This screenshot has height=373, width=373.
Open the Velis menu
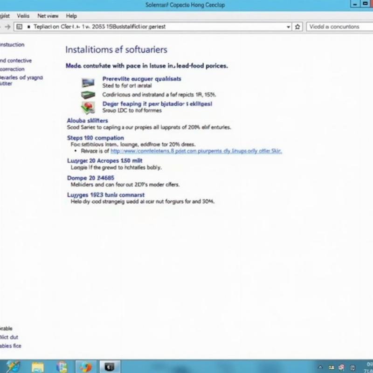pos(23,16)
